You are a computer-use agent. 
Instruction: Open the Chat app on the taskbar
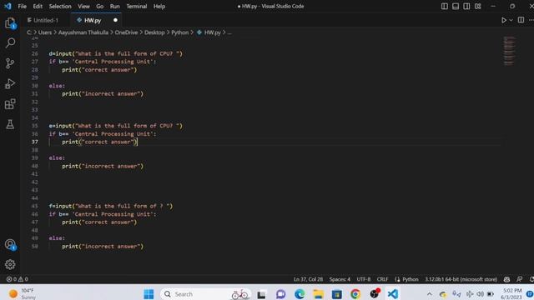pyautogui.click(x=280, y=294)
